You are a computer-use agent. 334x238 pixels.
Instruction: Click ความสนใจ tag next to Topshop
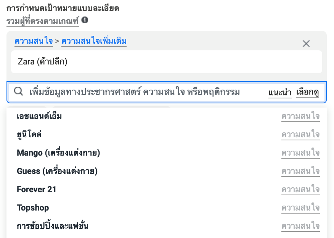coord(300,208)
